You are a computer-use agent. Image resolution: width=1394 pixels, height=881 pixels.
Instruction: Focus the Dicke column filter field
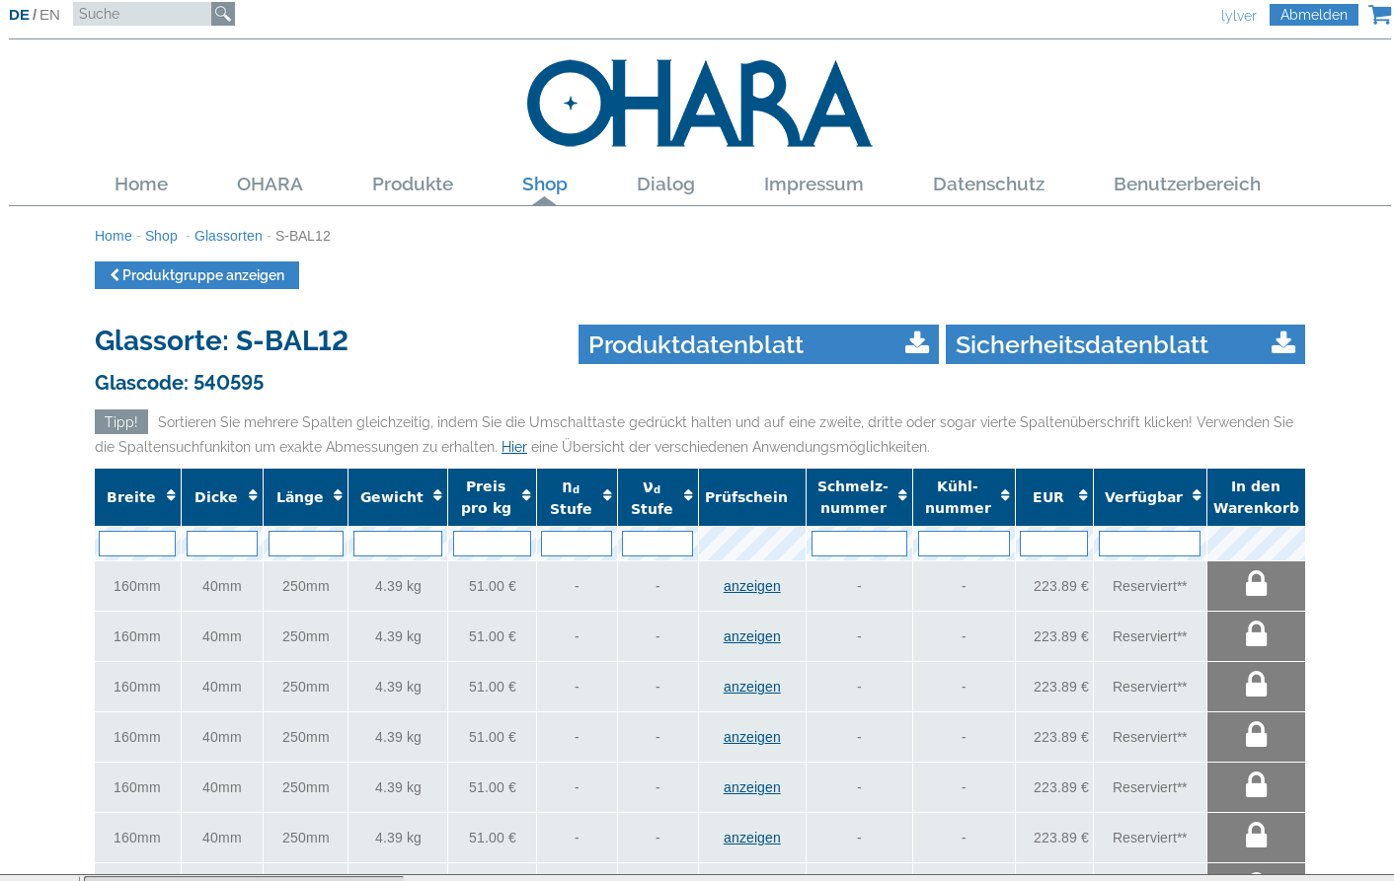pos(222,544)
